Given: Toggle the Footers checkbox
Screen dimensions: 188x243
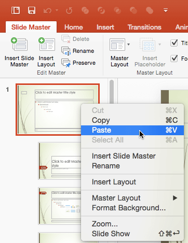Looking at the screenshot, I should pyautogui.click(x=174, y=59).
